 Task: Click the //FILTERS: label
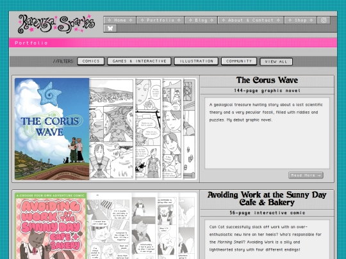[x=63, y=61]
